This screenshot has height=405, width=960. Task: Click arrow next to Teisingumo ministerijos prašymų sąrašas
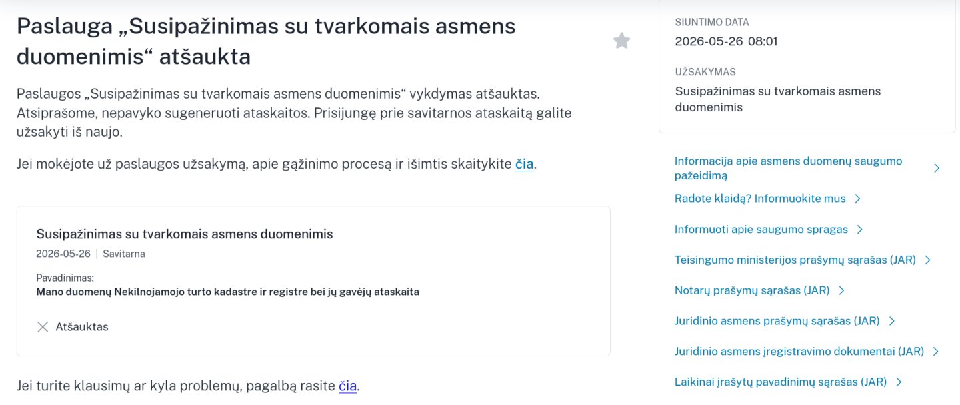[928, 260]
